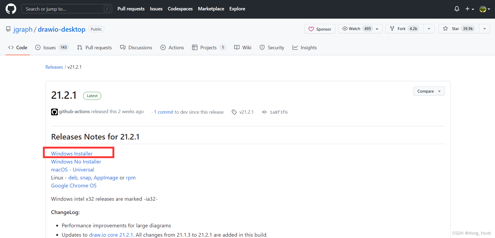Switch to the Discussions tab

coord(136,47)
